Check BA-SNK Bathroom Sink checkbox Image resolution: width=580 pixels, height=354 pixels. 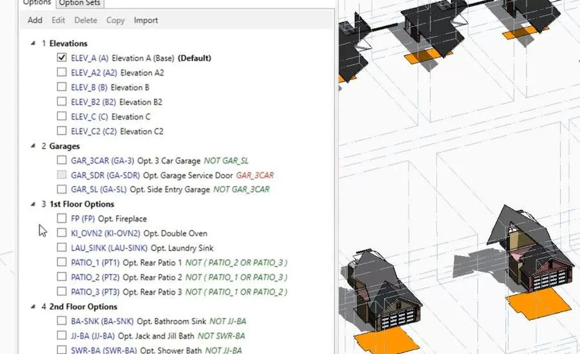(62, 321)
